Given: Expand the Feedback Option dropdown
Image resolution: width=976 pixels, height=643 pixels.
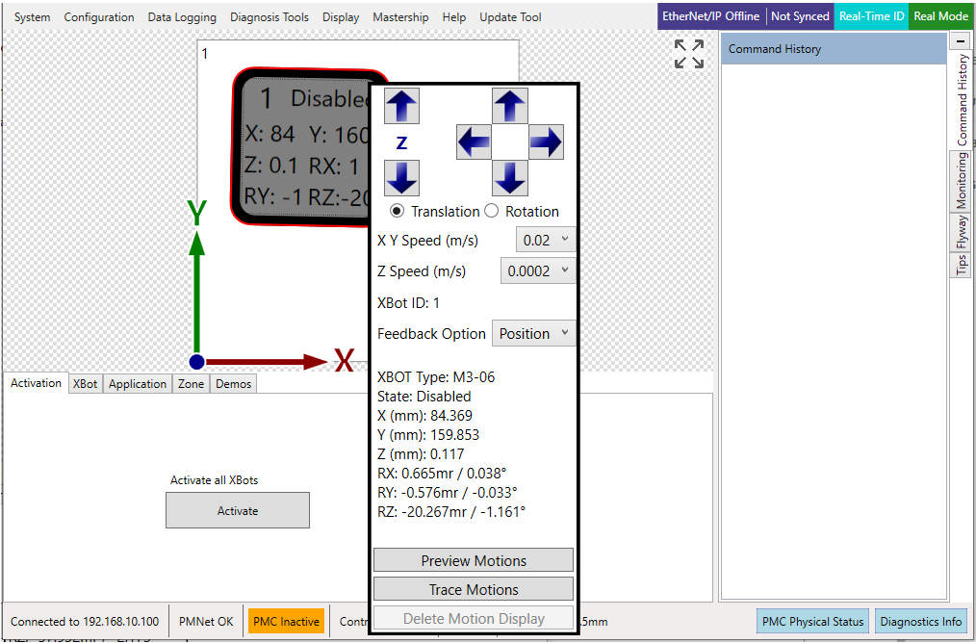Looking at the screenshot, I should pos(533,333).
